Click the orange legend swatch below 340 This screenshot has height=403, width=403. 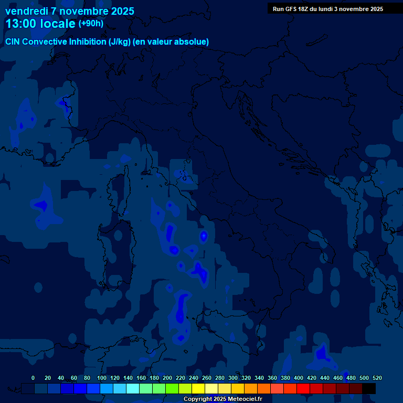point(264,389)
